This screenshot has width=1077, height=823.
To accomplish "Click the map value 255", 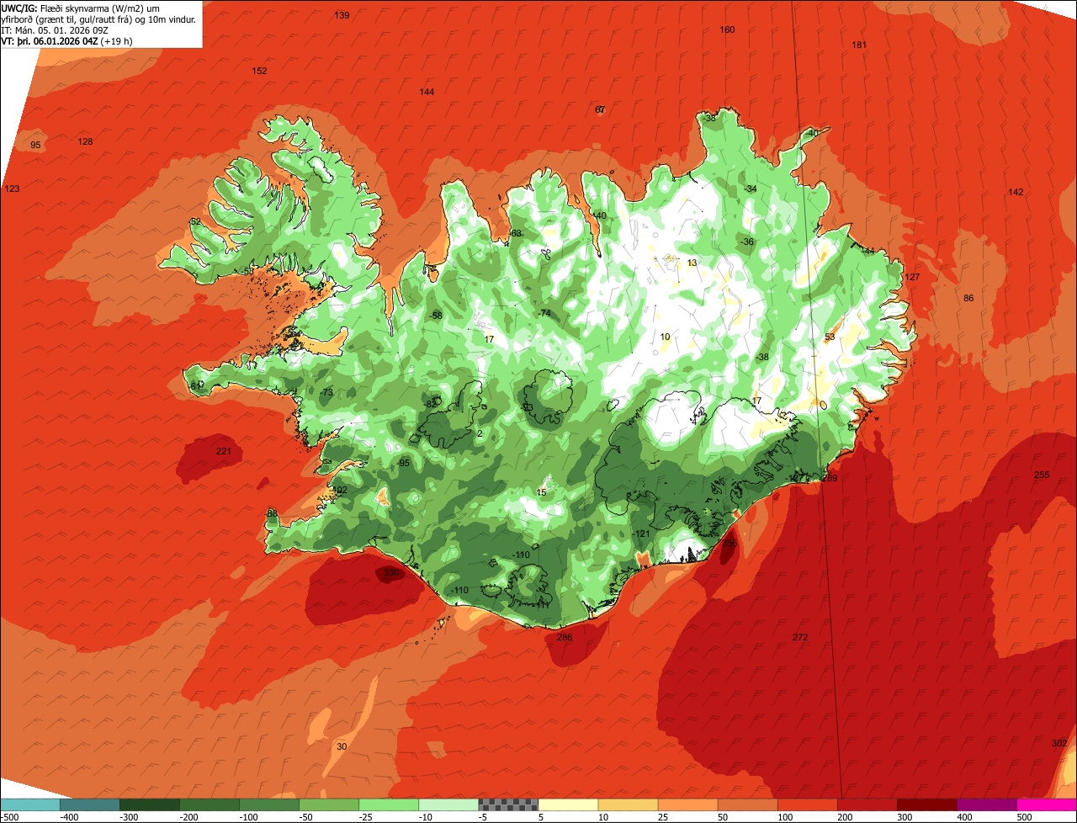I will point(1042,475).
